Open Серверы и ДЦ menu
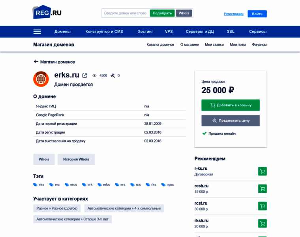Screen dimensions: 300x237 (200, 32)
